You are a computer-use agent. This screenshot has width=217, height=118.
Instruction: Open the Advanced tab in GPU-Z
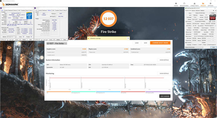tap(198, 11)
